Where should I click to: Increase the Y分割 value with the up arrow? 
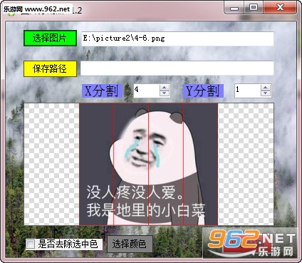coord(266,88)
